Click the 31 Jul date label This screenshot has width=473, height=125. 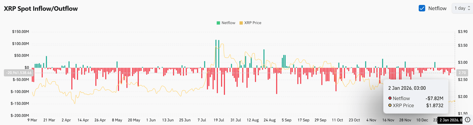[236, 120]
